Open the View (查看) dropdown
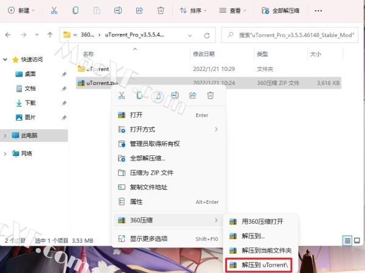365x273 pixels. (232, 10)
